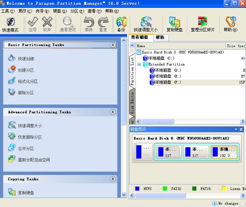Open the 工具(T) menu
Screen dimensions: 246x207
tap(8, 11)
